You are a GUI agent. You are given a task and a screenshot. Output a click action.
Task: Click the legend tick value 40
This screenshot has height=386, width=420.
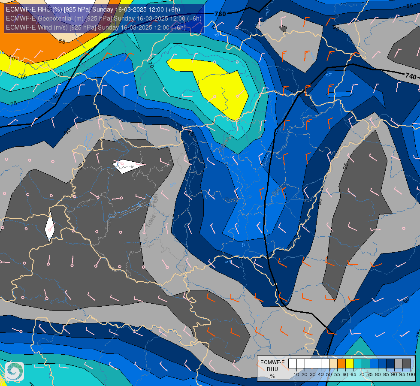[x=321, y=374]
